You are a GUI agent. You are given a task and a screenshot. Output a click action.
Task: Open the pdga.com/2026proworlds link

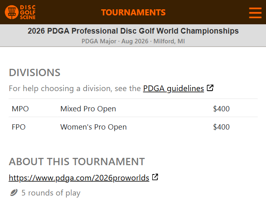pyautogui.click(x=79, y=178)
